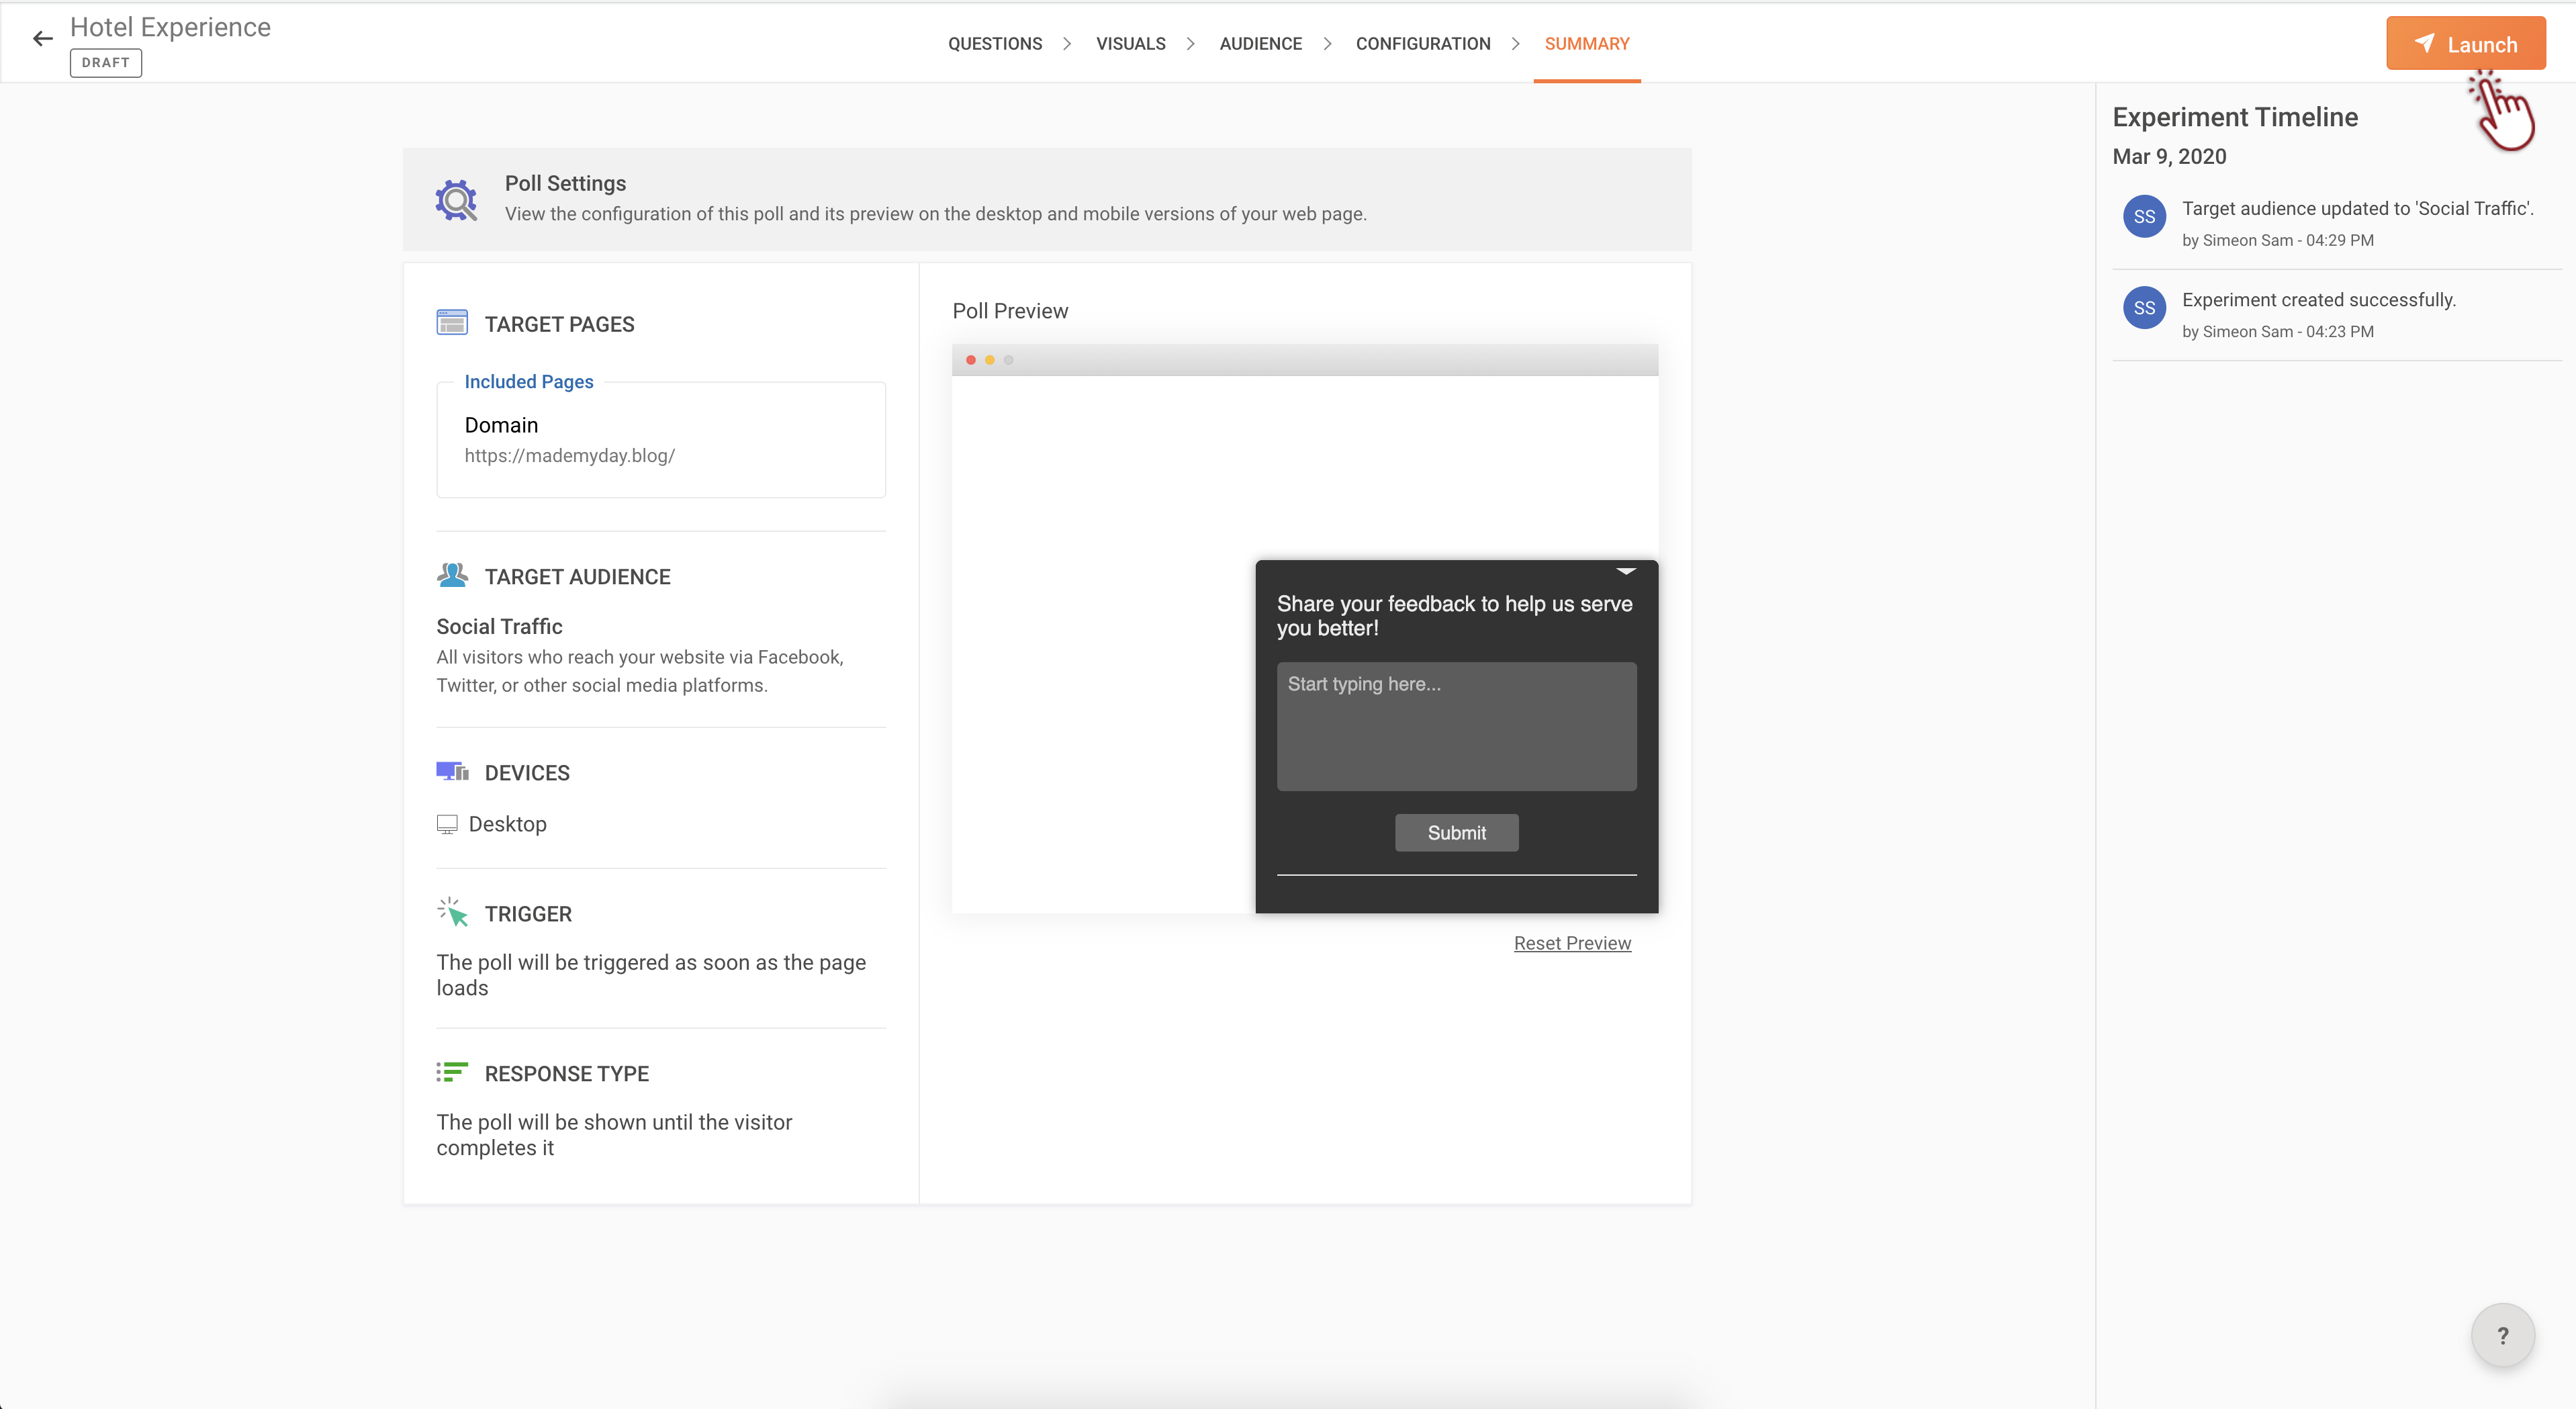Go to the Questions tab
Viewport: 2576px width, 1409px height.
point(994,44)
